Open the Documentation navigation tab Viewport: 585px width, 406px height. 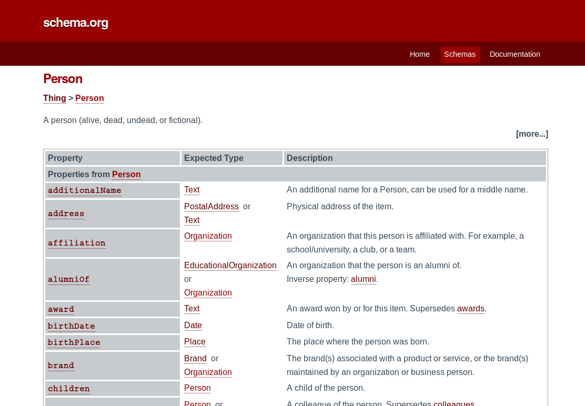click(515, 55)
